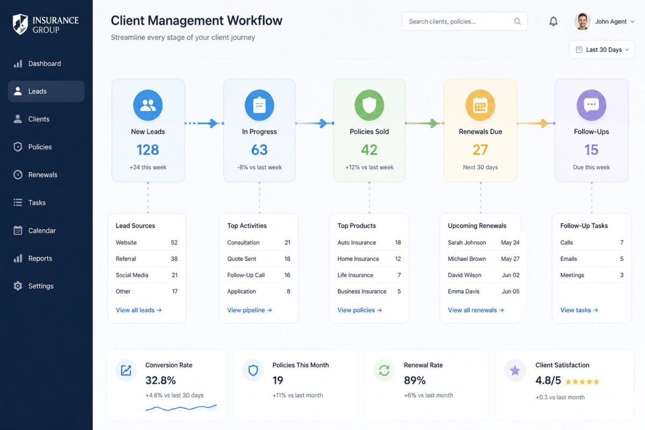Click the Conversion Rate chart icon
The width and height of the screenshot is (645, 430).
[126, 370]
